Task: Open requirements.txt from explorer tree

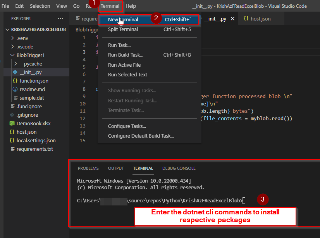Action: point(35,149)
